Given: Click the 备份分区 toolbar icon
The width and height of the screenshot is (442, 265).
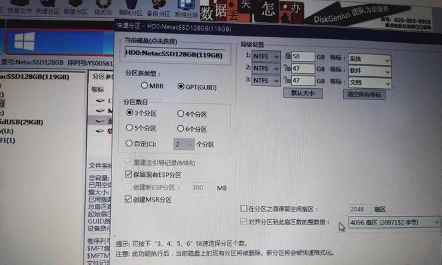Looking at the screenshot, I should pos(159,9).
